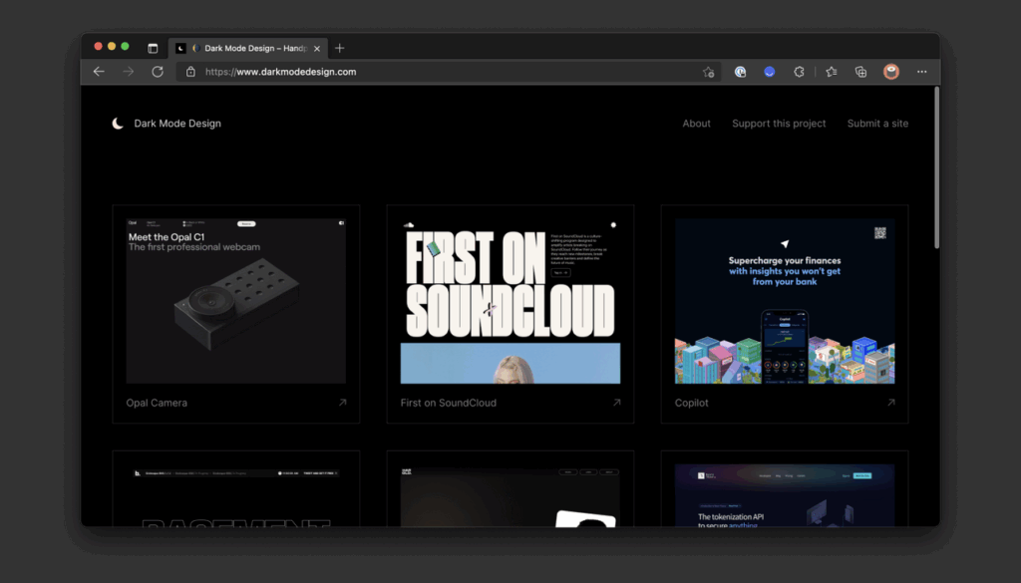Click Support this project link

(x=779, y=123)
